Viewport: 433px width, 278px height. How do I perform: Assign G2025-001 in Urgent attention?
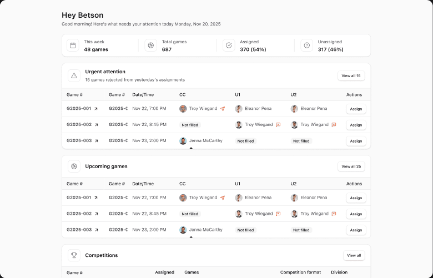tap(356, 109)
